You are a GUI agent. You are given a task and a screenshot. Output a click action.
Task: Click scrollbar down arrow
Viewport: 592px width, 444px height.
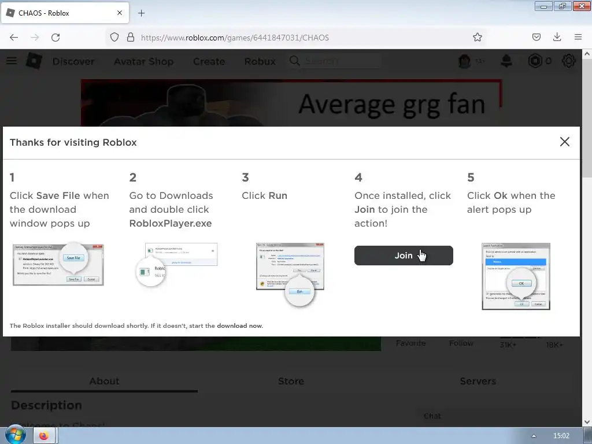click(587, 421)
